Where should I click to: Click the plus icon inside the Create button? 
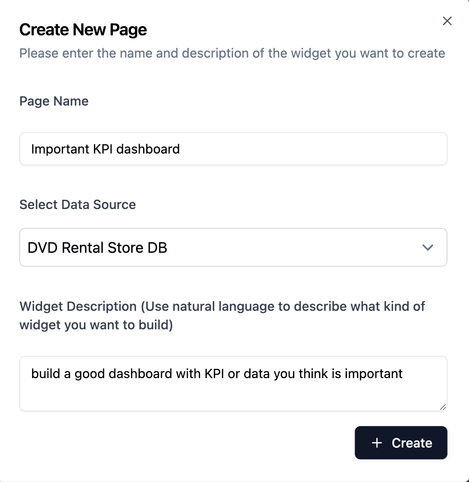pos(376,443)
